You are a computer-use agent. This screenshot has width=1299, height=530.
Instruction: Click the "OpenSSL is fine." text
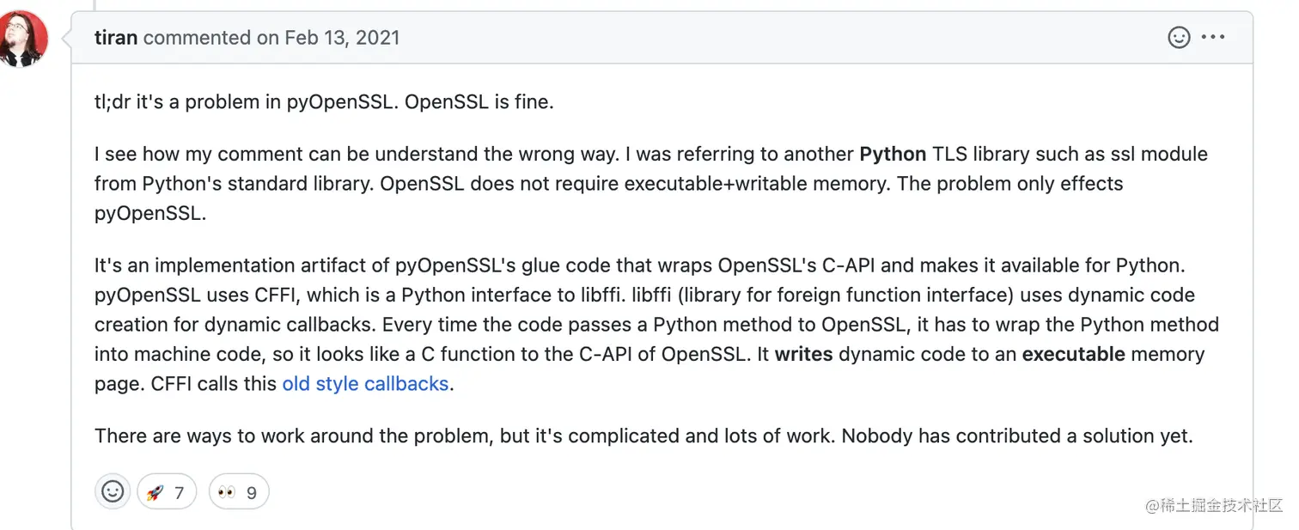(479, 101)
